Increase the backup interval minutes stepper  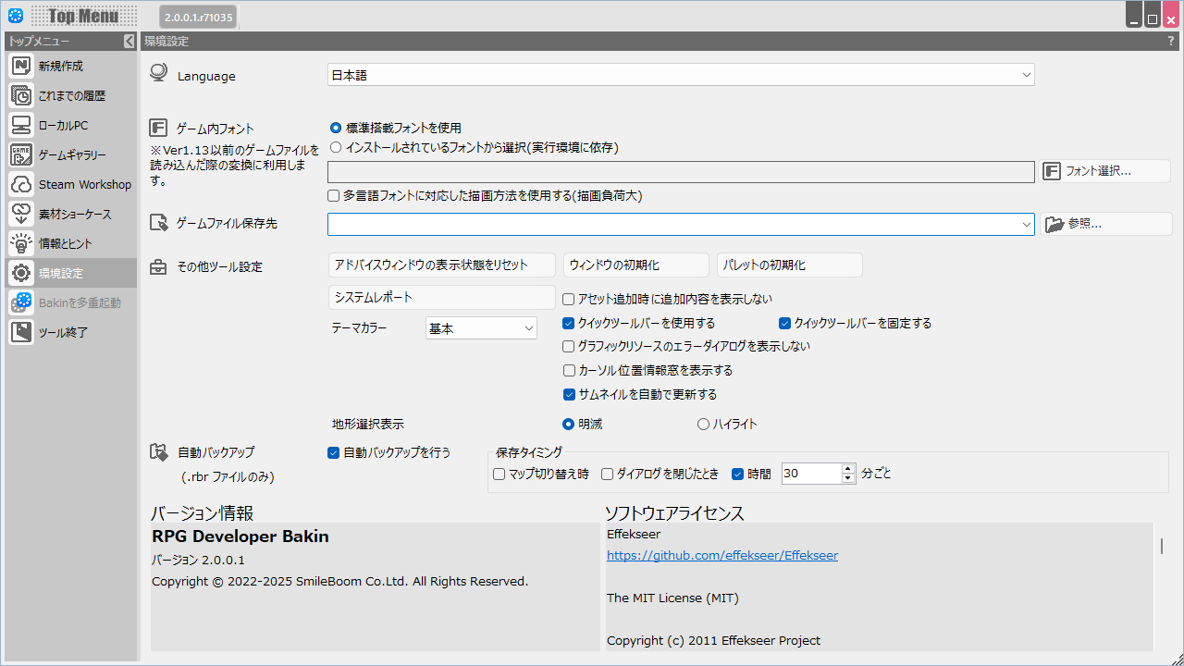848,468
